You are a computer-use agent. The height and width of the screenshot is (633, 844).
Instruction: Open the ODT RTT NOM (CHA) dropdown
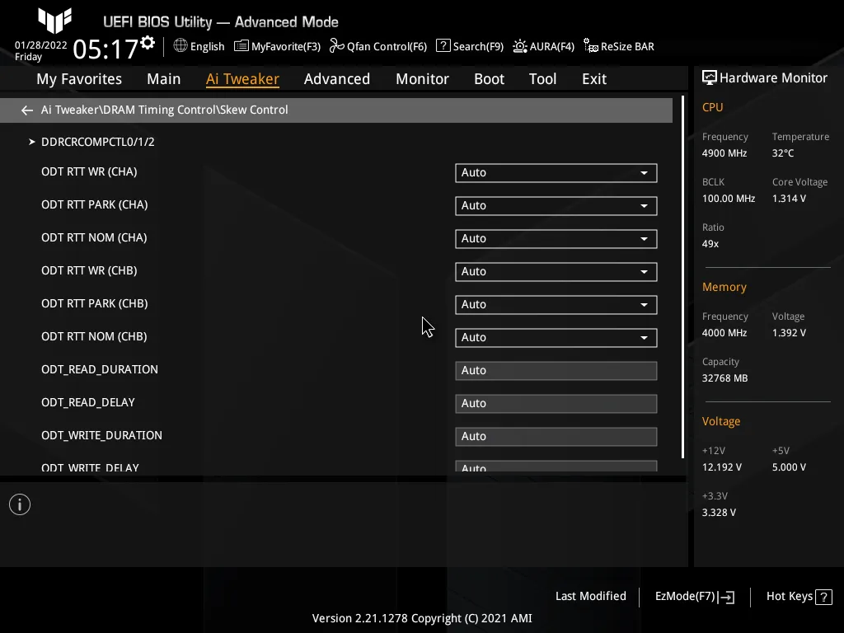(556, 238)
